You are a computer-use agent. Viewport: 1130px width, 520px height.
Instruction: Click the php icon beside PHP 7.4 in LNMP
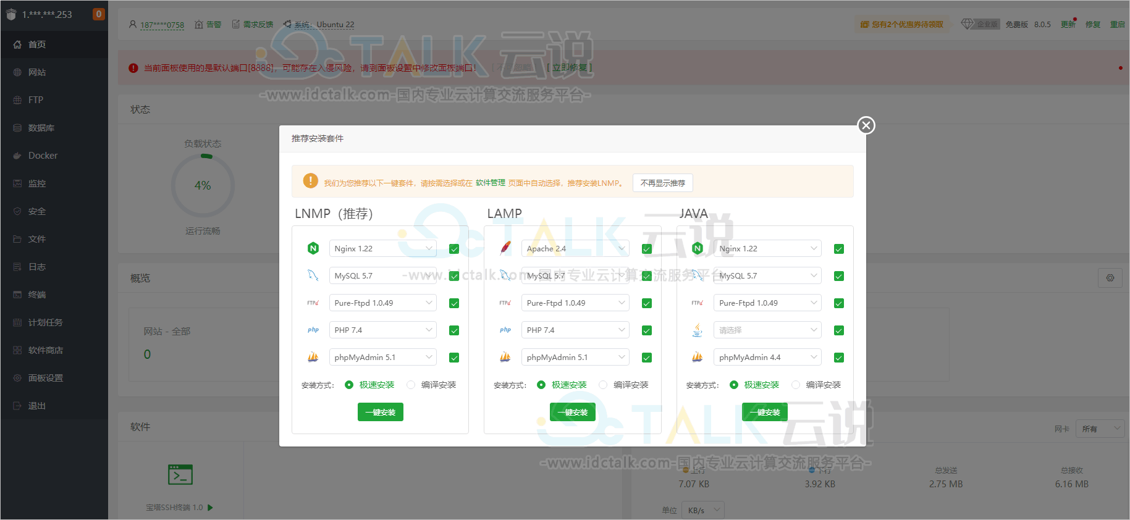click(x=313, y=330)
